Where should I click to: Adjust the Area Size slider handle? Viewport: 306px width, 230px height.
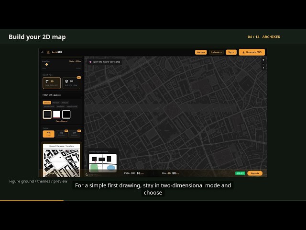[x=47, y=65]
